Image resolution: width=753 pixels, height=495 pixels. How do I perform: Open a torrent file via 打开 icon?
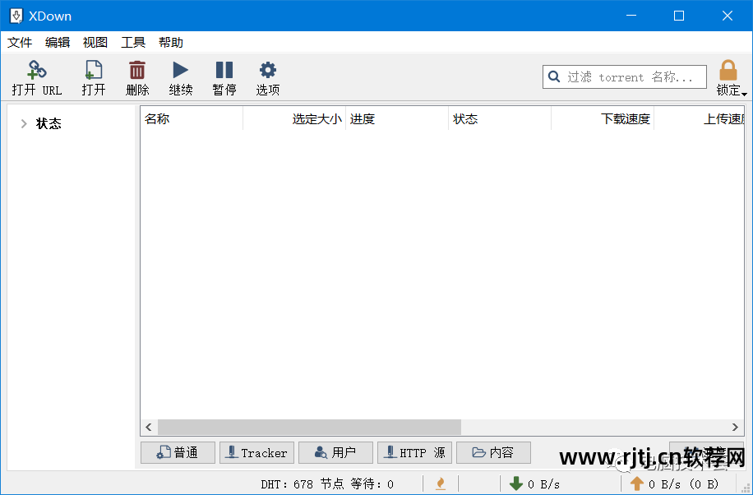point(93,77)
